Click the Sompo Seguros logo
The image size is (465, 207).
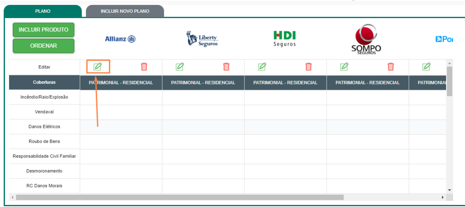click(x=366, y=39)
